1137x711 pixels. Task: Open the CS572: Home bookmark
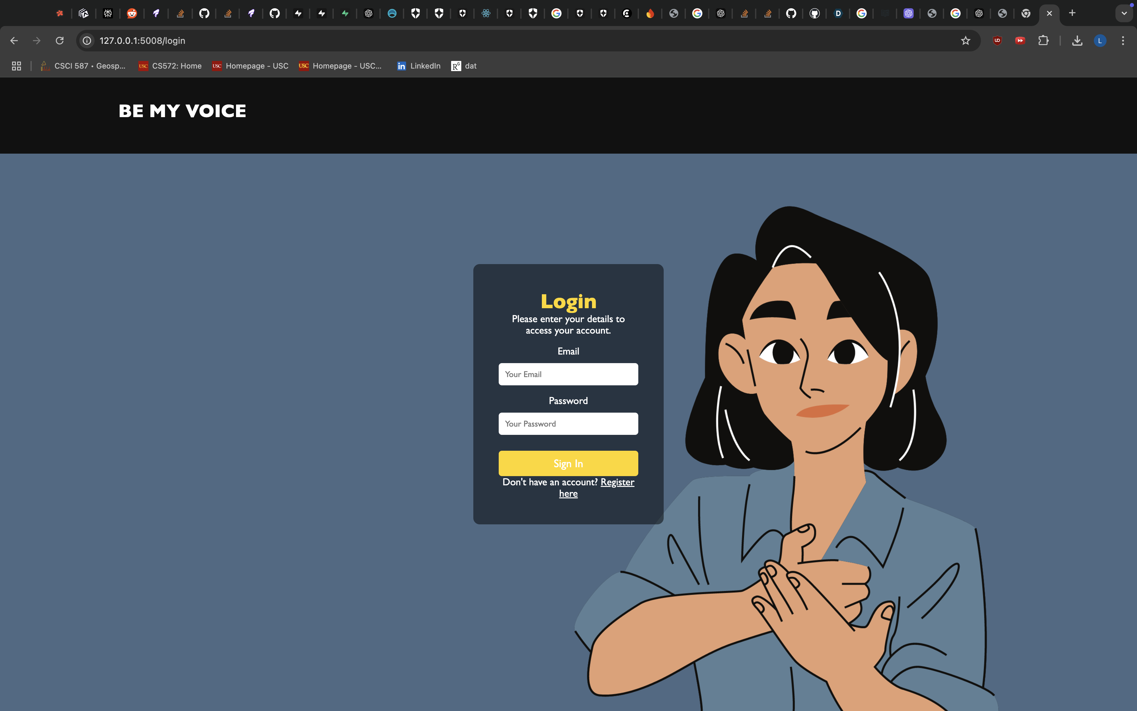(x=170, y=66)
